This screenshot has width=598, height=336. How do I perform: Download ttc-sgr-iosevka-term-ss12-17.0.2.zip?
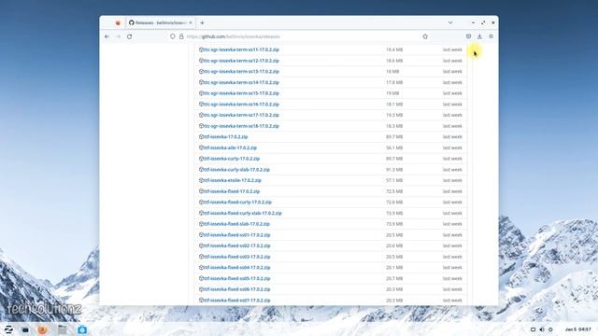[241, 61]
